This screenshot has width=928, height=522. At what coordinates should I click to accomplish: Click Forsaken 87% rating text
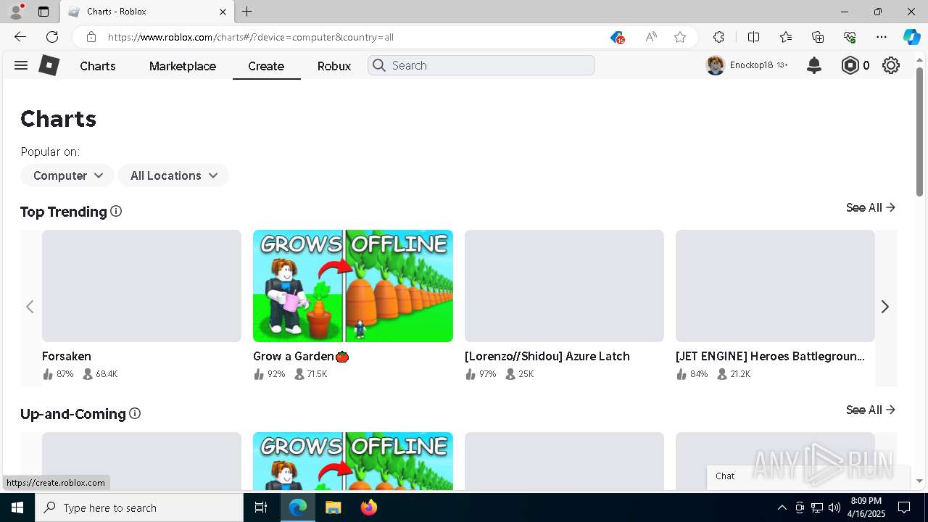65,374
